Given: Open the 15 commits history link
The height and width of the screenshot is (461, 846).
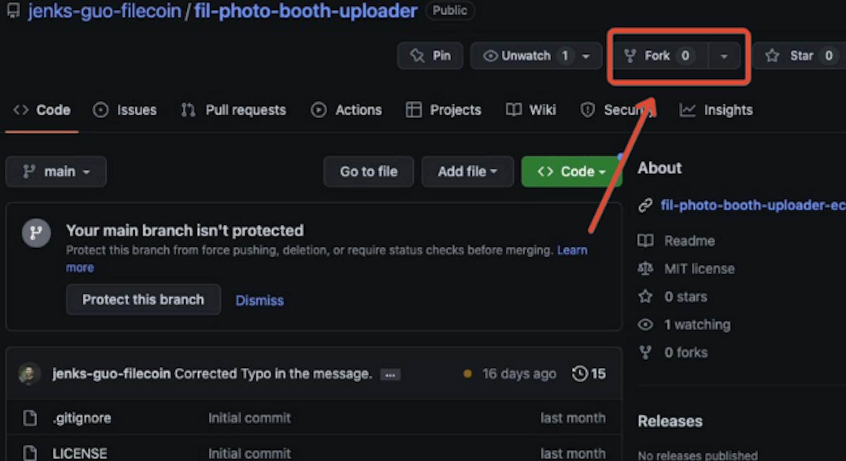Looking at the screenshot, I should tap(589, 374).
